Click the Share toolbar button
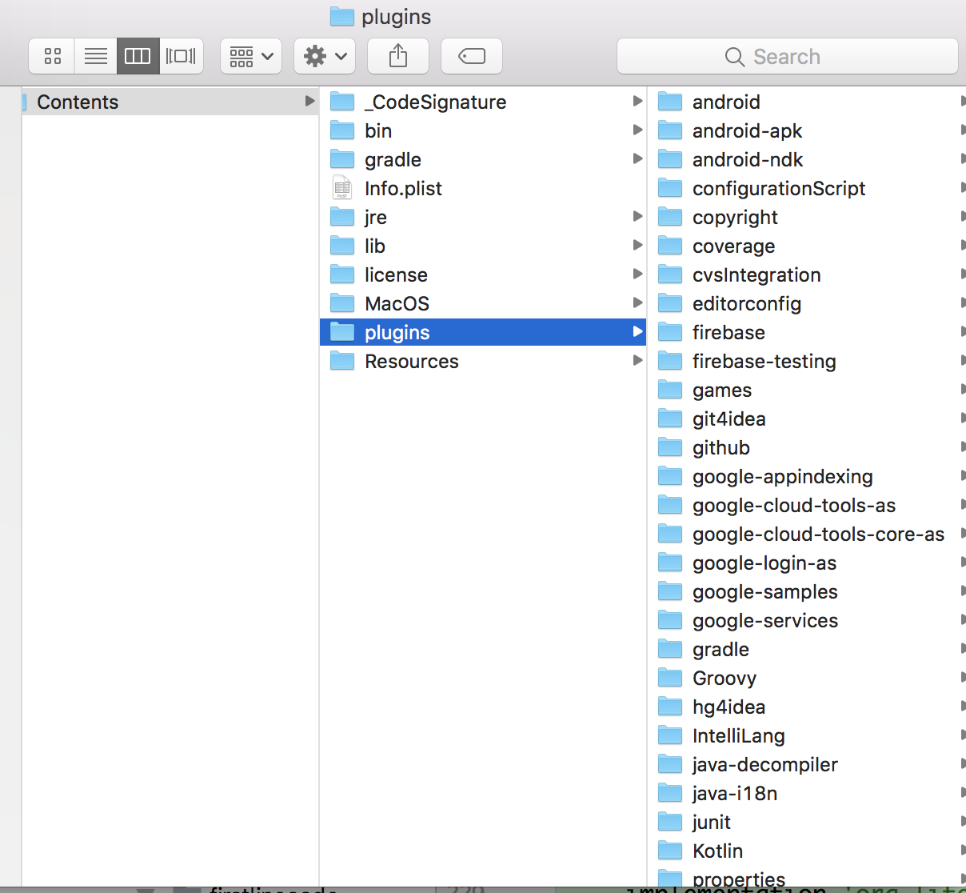 point(398,56)
